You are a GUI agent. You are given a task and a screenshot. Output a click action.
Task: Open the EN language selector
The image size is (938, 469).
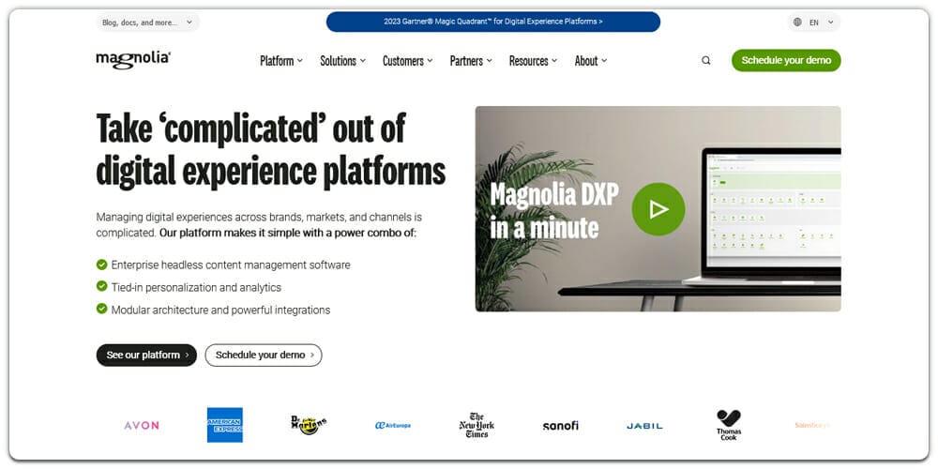(x=813, y=22)
